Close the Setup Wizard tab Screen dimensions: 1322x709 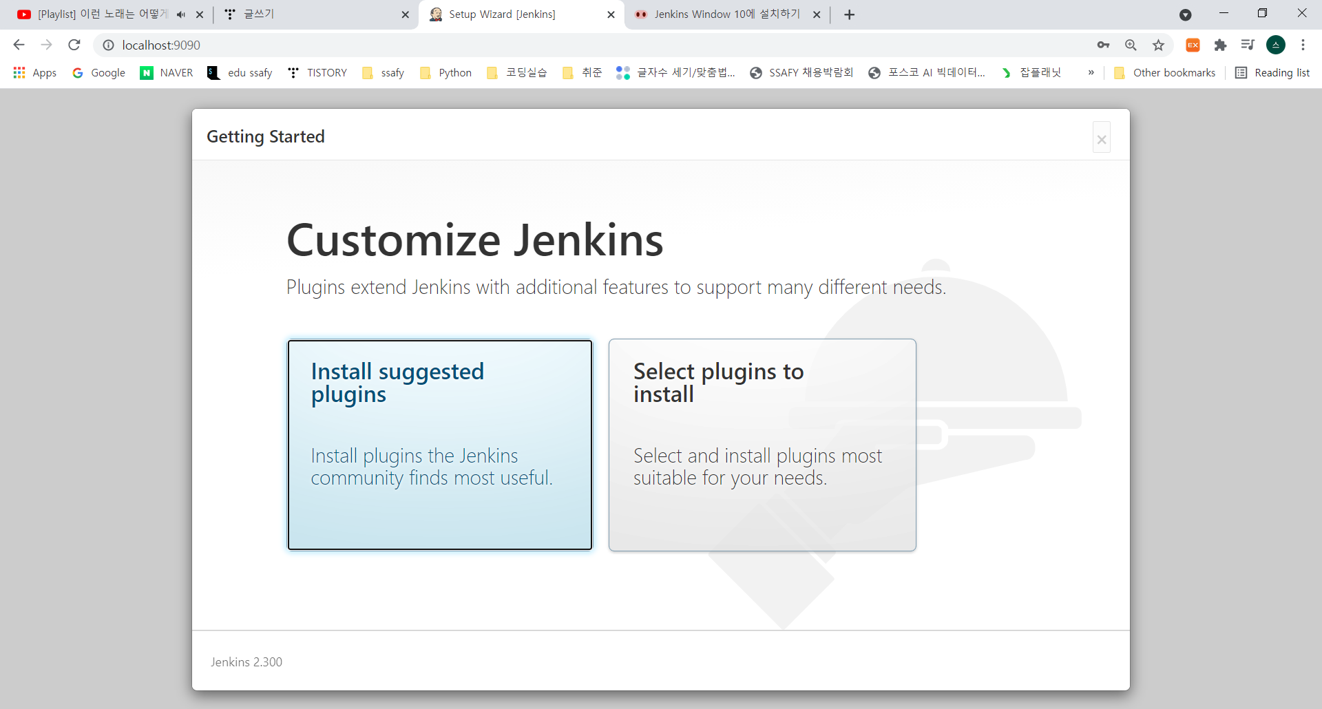pos(611,14)
